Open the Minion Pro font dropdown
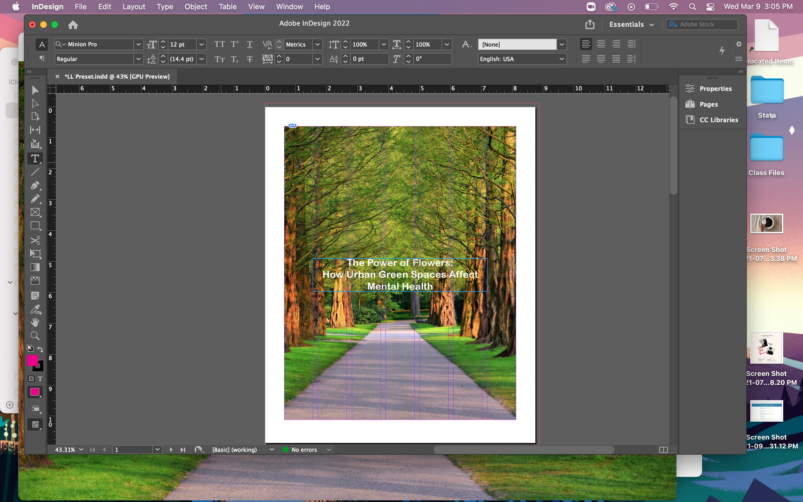 click(138, 44)
